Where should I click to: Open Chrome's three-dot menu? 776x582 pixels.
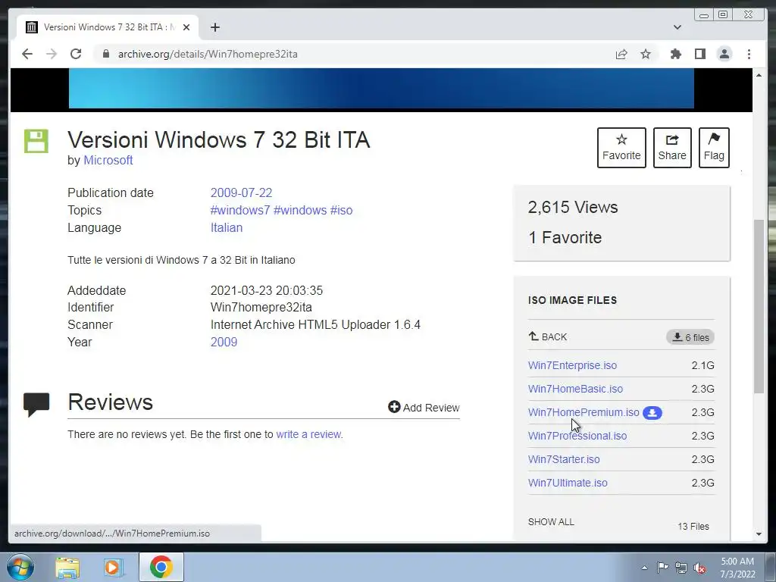point(749,54)
